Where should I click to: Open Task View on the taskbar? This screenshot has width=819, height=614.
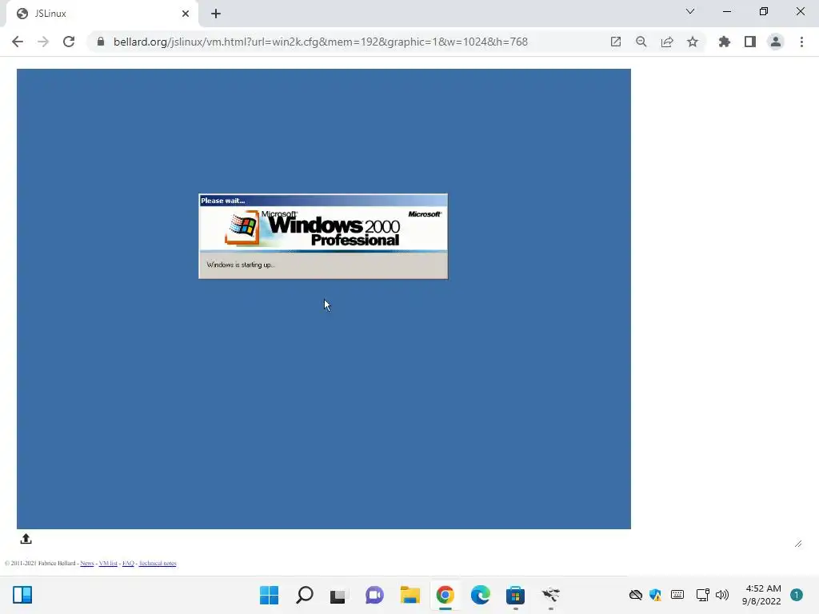[338, 595]
